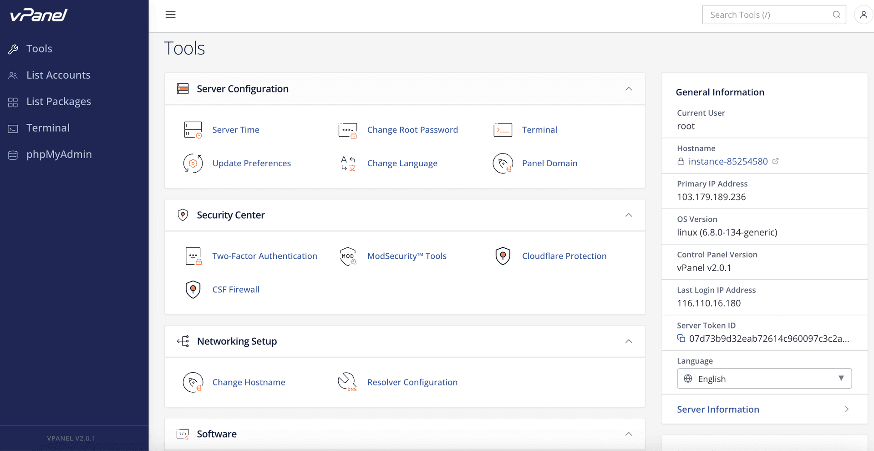This screenshot has width=874, height=451.
Task: Open the user profile icon
Action: [x=863, y=15]
